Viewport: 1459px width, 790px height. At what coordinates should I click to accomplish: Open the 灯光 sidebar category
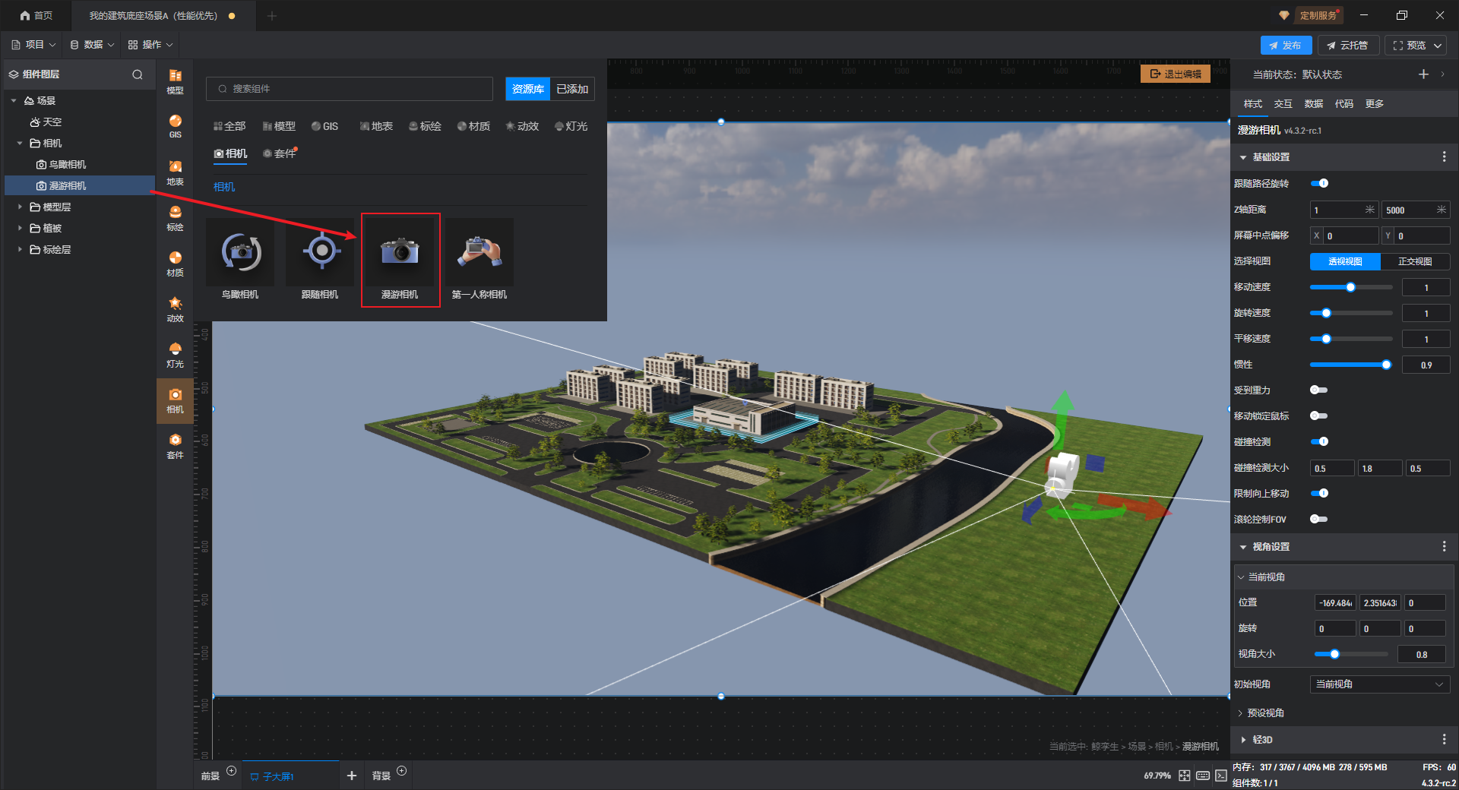point(175,355)
